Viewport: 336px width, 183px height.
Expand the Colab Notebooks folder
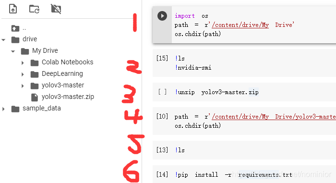(x=23, y=63)
